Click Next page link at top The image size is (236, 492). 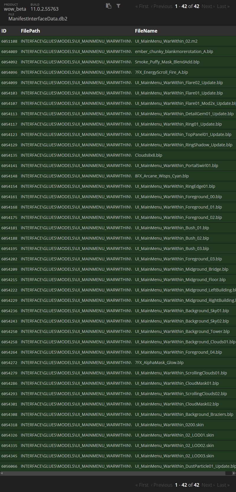[x=208, y=6]
